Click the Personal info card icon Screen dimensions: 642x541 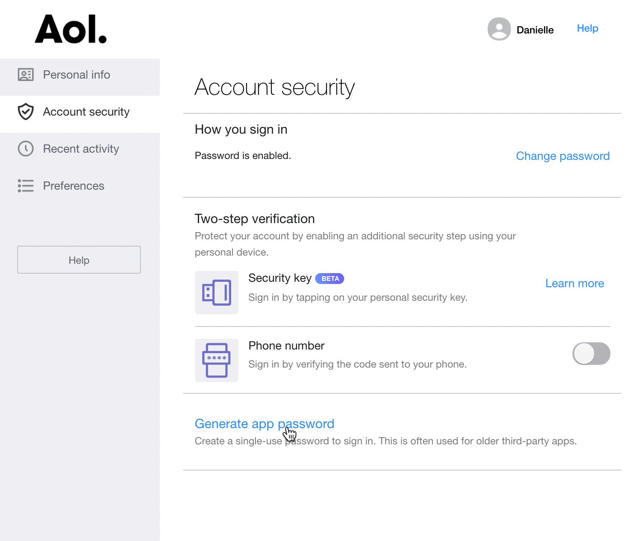click(x=26, y=75)
